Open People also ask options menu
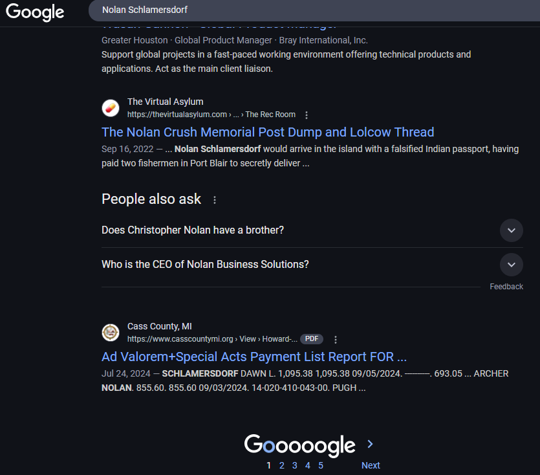Image resolution: width=540 pixels, height=475 pixels. pos(215,200)
